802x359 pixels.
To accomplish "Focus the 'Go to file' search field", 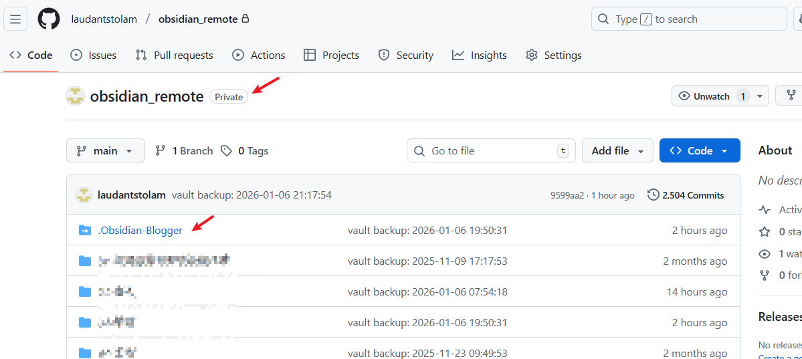I will coord(491,151).
